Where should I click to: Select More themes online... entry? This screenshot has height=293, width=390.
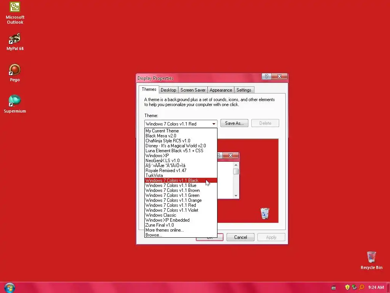click(181, 230)
